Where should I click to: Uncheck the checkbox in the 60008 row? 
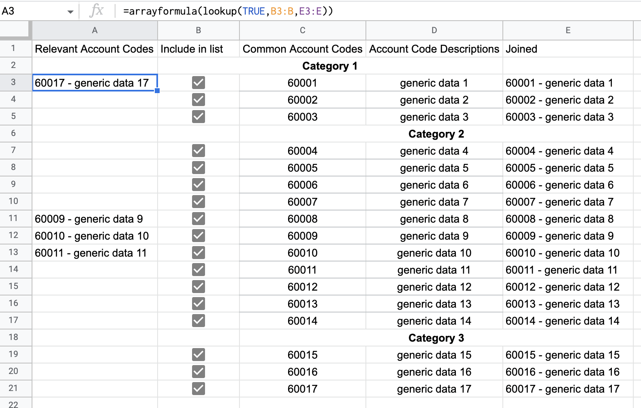point(199,219)
